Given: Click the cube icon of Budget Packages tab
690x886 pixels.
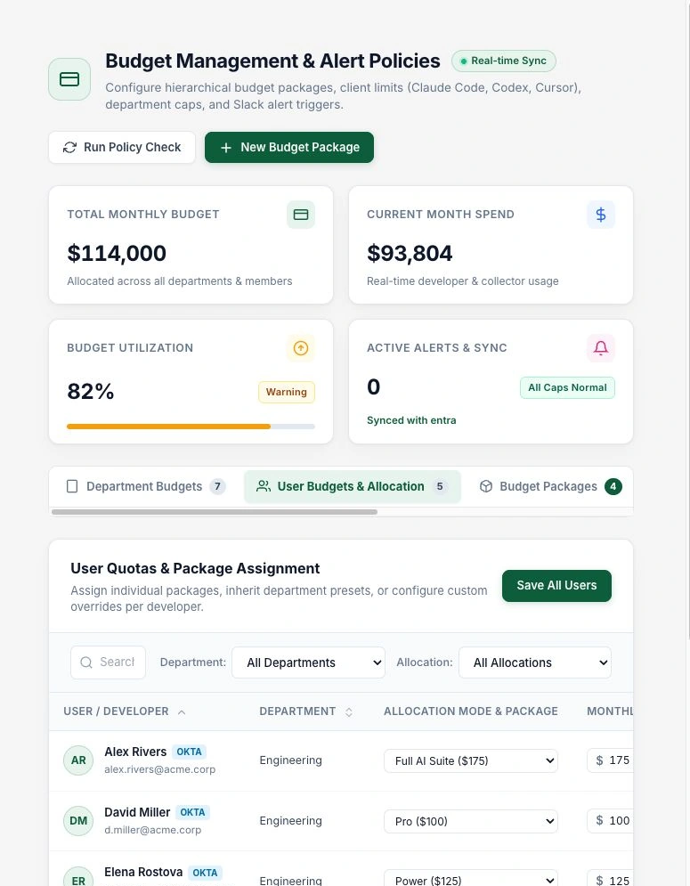Looking at the screenshot, I should click(486, 486).
